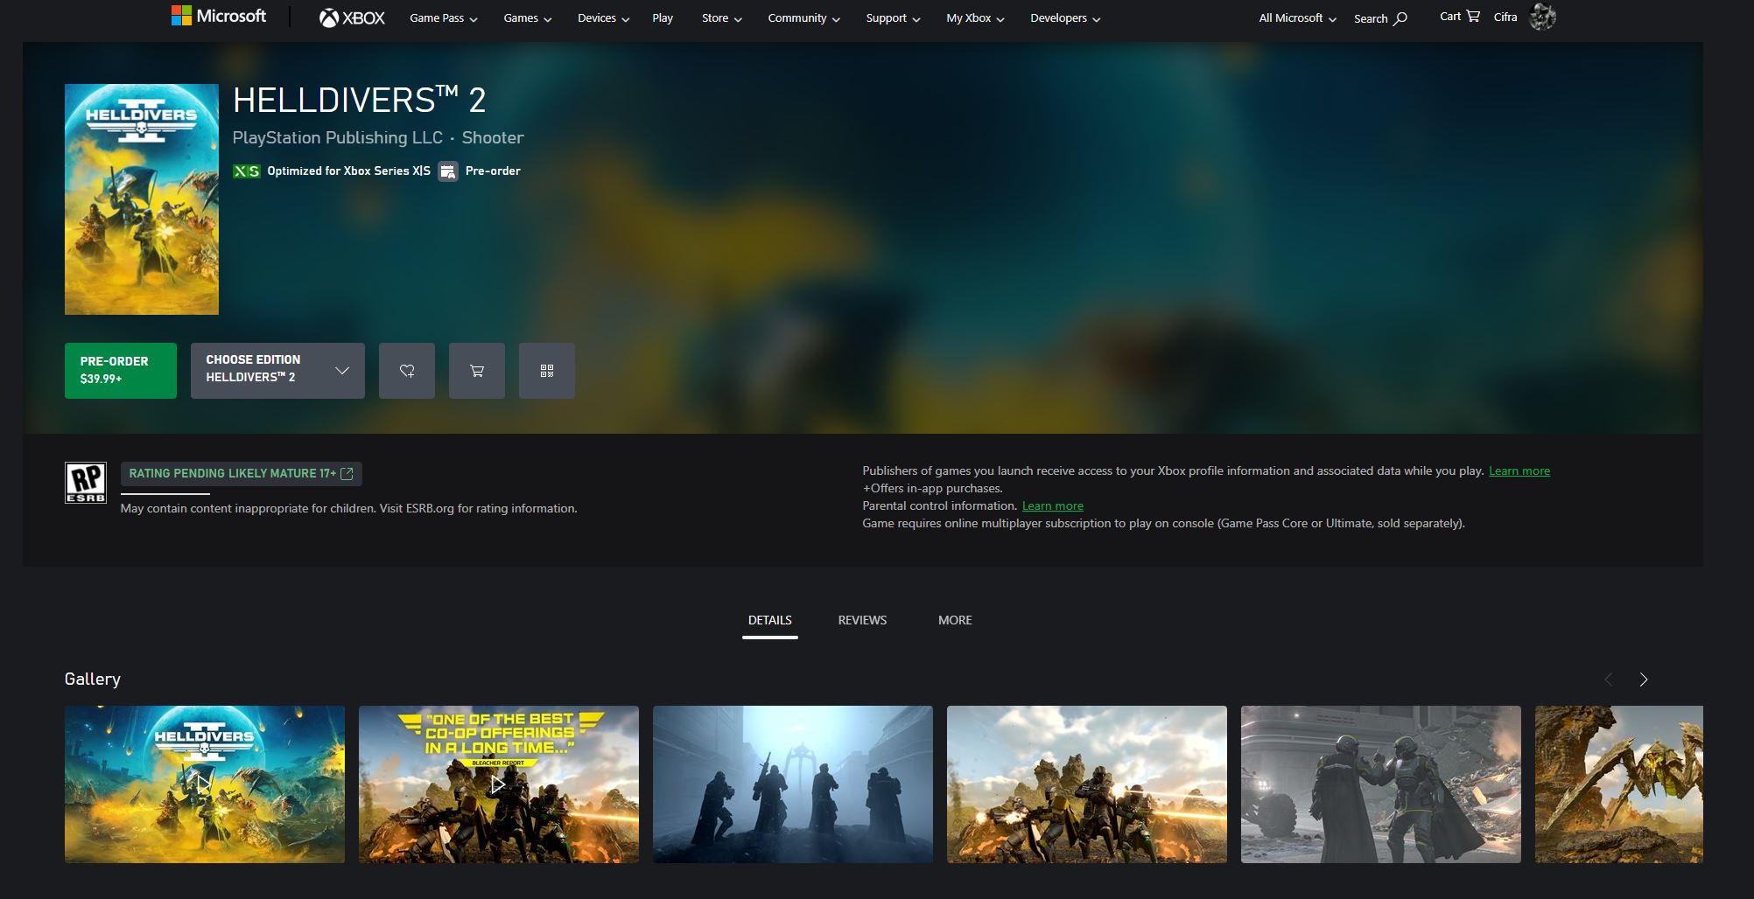
Task: Show the QR code icon button
Action: (x=547, y=371)
